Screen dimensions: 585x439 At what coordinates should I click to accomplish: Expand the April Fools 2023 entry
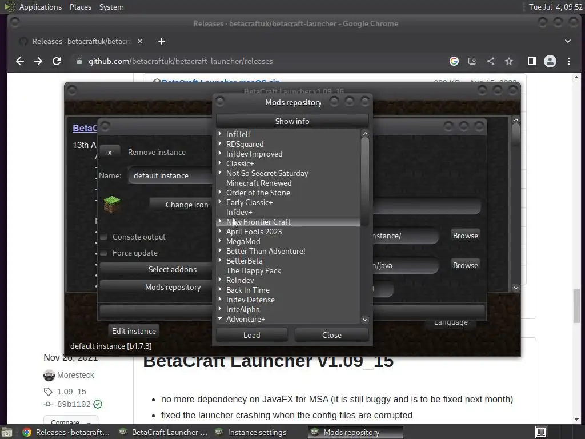click(x=220, y=231)
